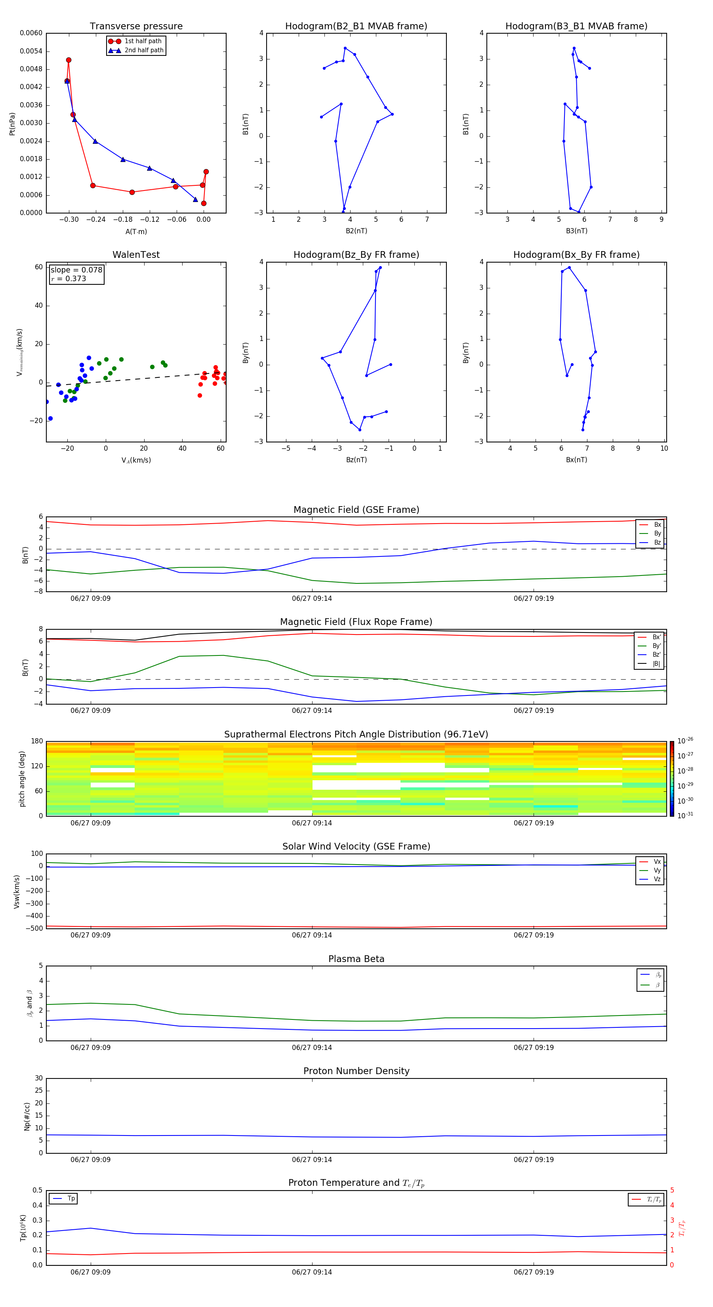Click the highest red point in Transverse pressure
Image resolution: width=713 pixels, height=1307 pixels.
click(x=69, y=60)
